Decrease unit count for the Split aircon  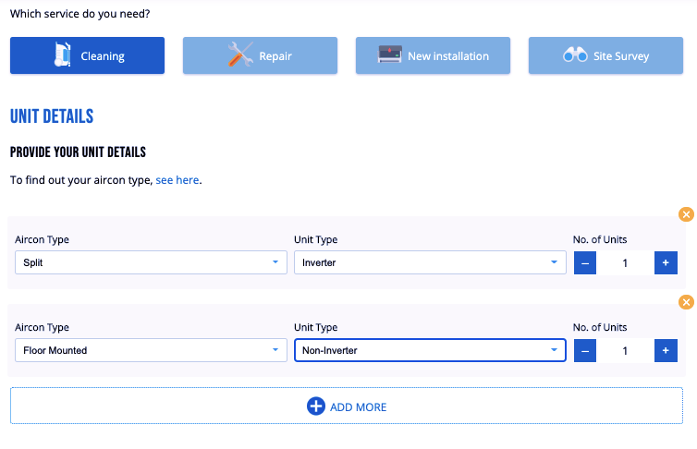point(585,262)
